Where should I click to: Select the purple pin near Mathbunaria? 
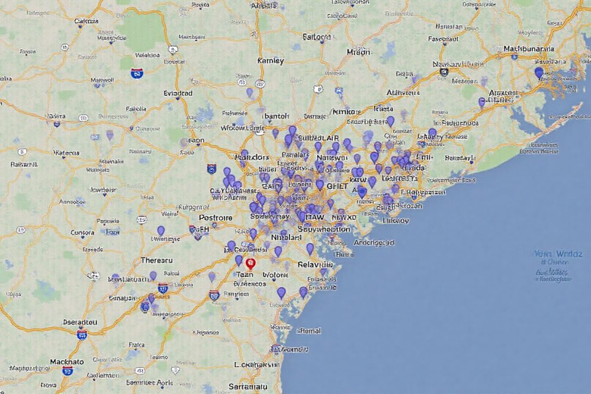538,72
